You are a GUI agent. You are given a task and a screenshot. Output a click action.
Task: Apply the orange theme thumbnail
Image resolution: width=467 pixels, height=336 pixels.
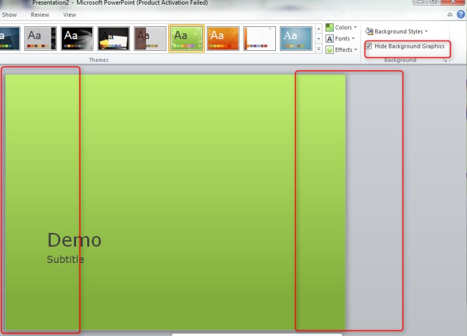(223, 39)
